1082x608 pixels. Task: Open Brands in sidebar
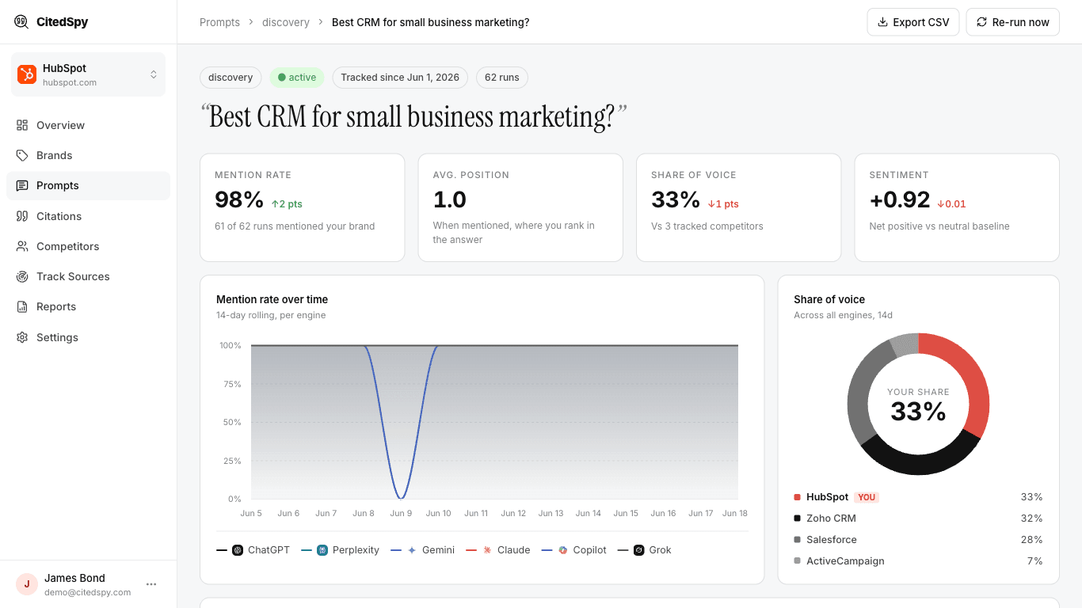coord(88,155)
